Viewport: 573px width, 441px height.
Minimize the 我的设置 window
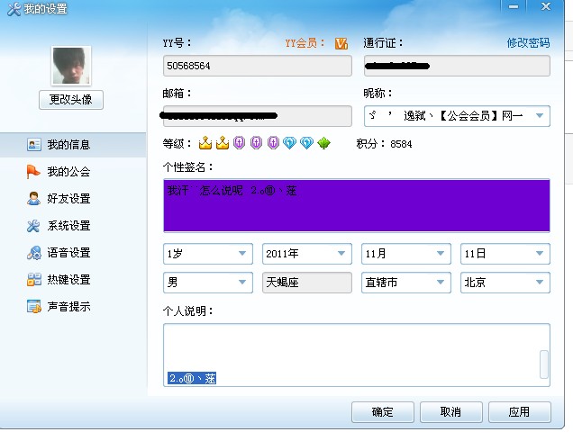[514, 6]
